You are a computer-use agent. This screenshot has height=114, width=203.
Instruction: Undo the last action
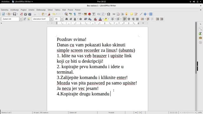point(54,14)
